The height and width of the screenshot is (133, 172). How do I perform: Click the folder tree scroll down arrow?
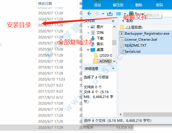click(114, 61)
